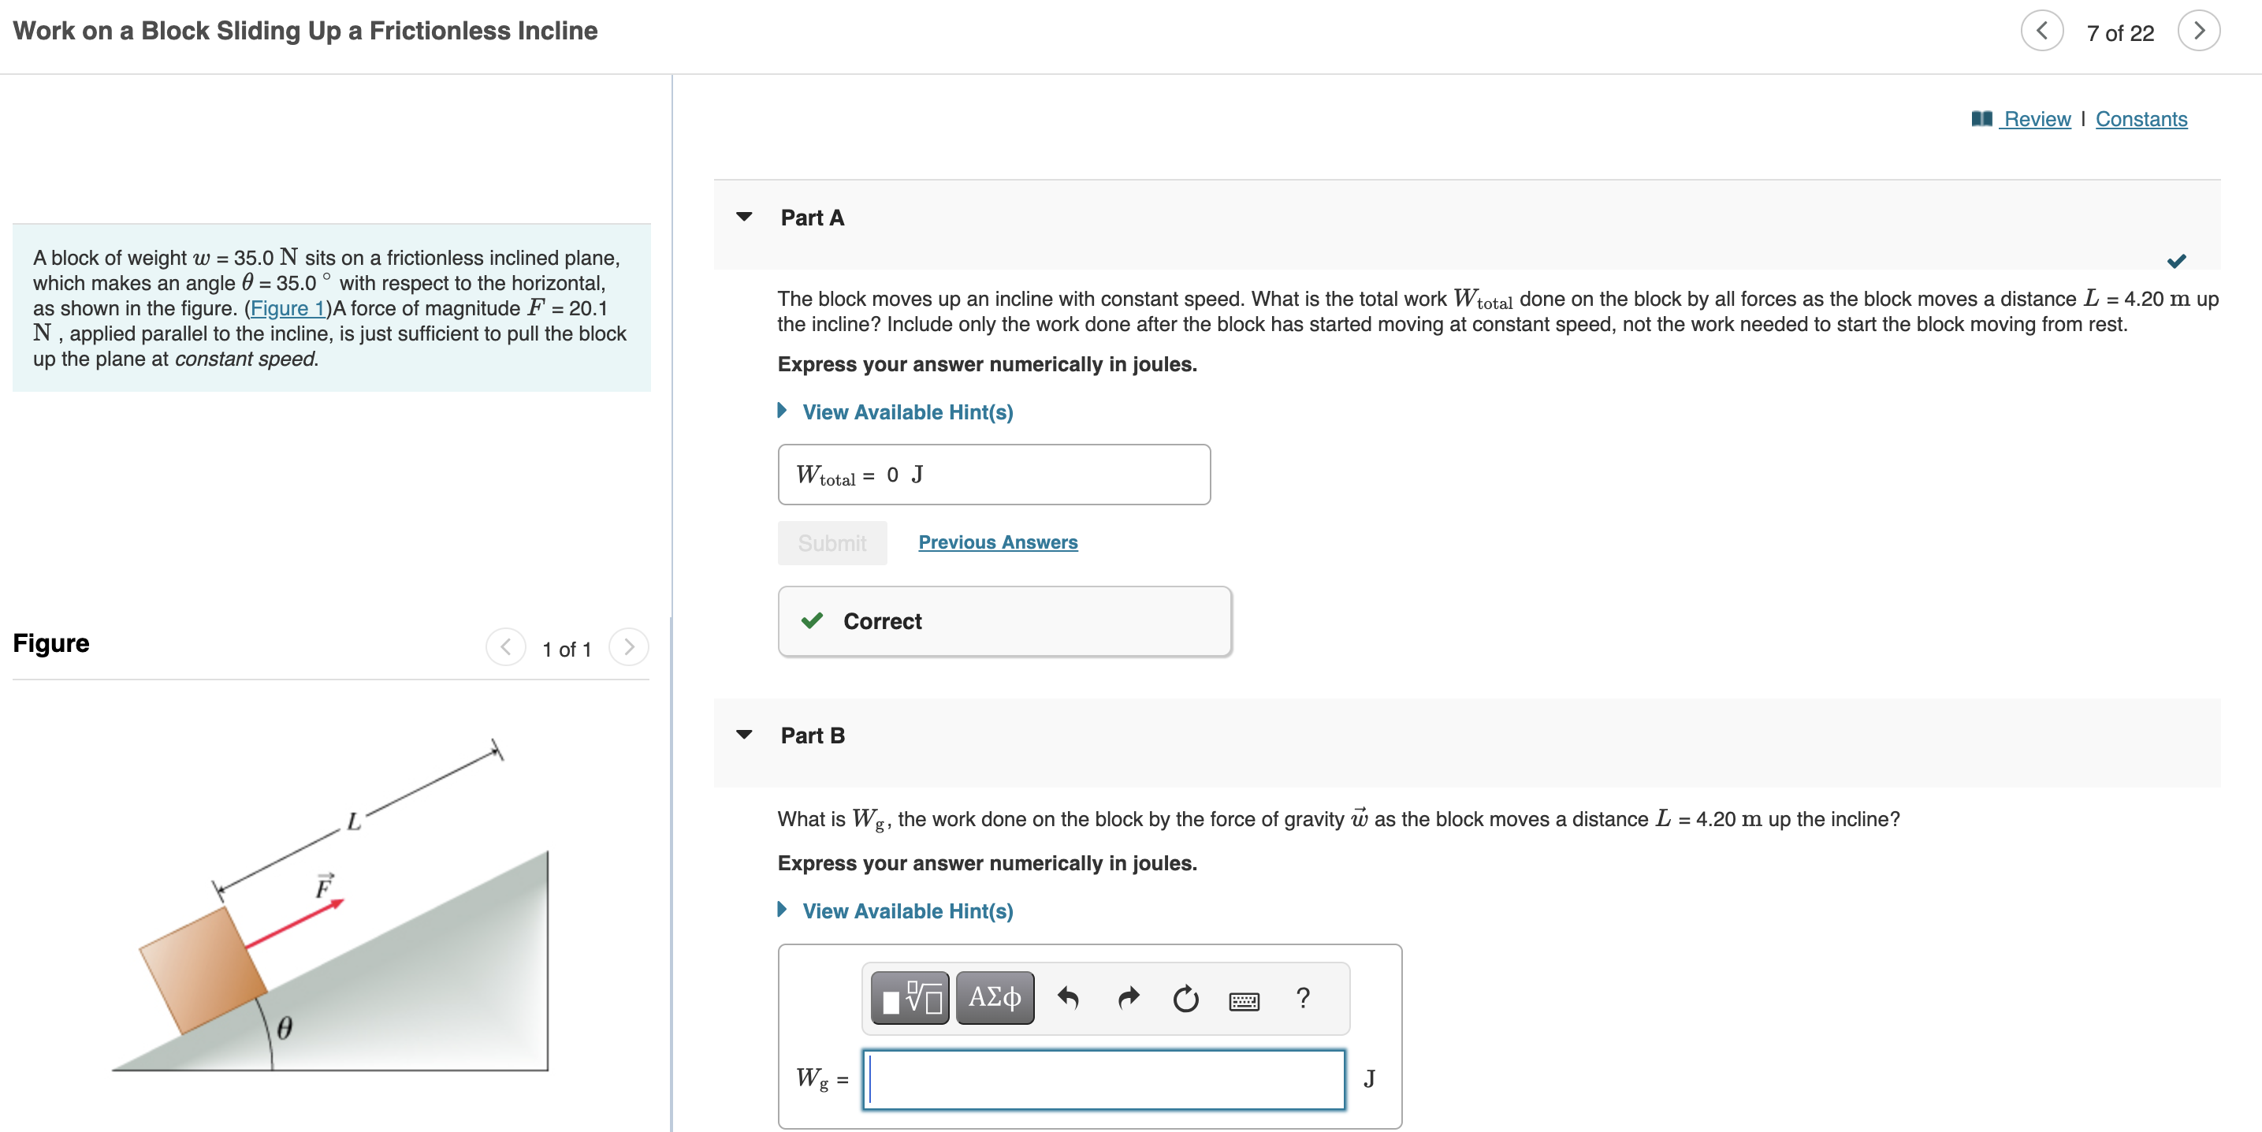Open the keyboard shortcuts icon

click(1244, 1000)
